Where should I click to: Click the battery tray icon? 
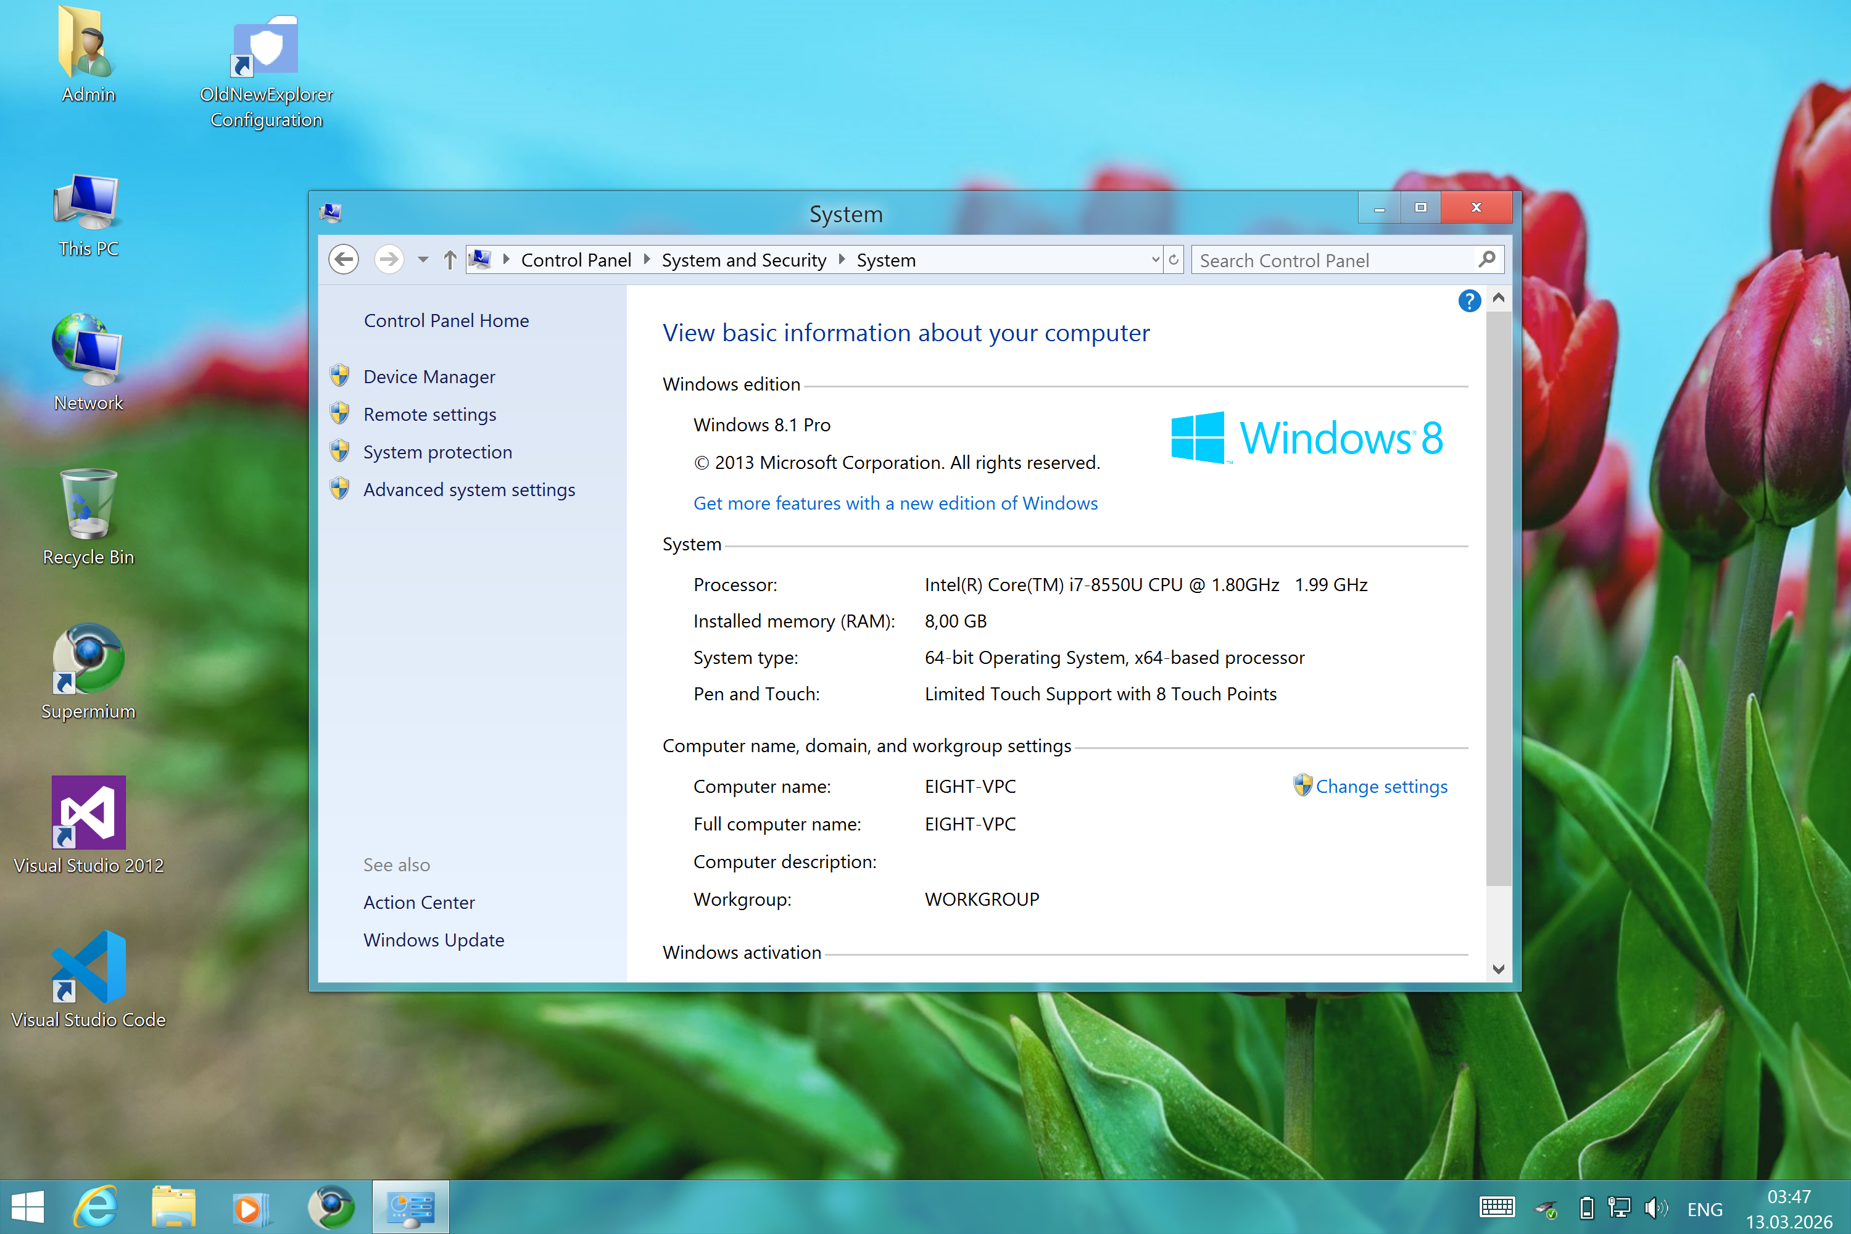[1586, 1207]
